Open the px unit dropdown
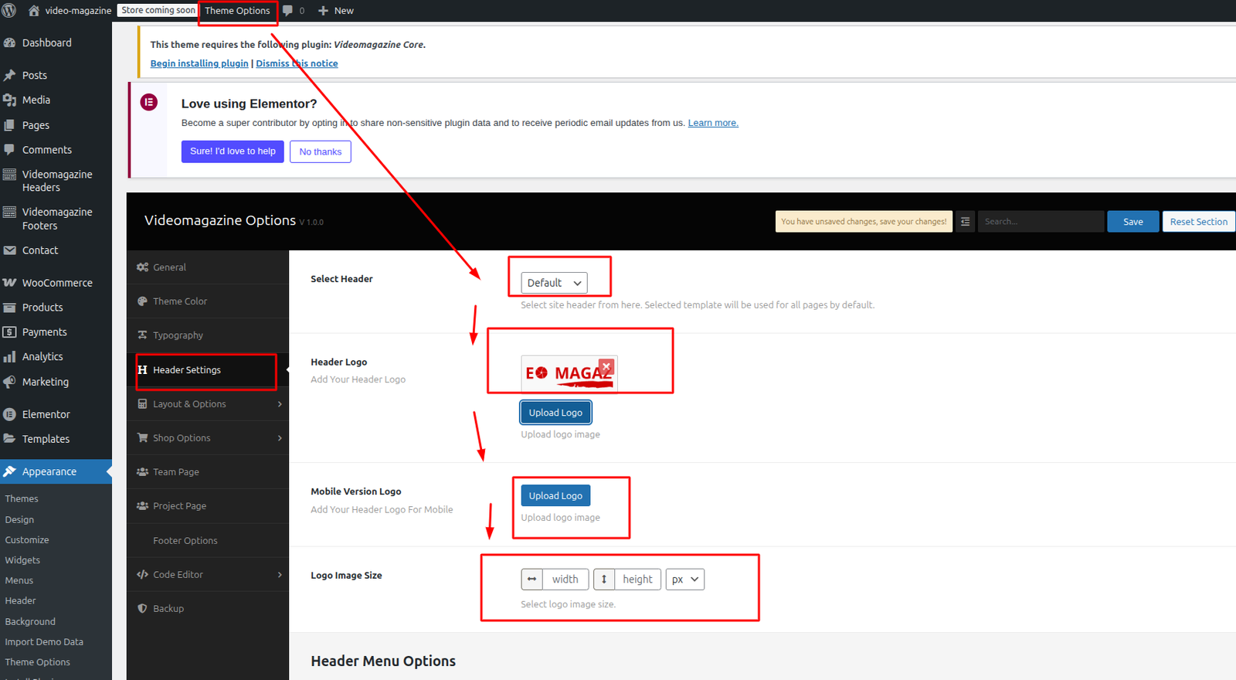This screenshot has width=1236, height=680. point(684,580)
